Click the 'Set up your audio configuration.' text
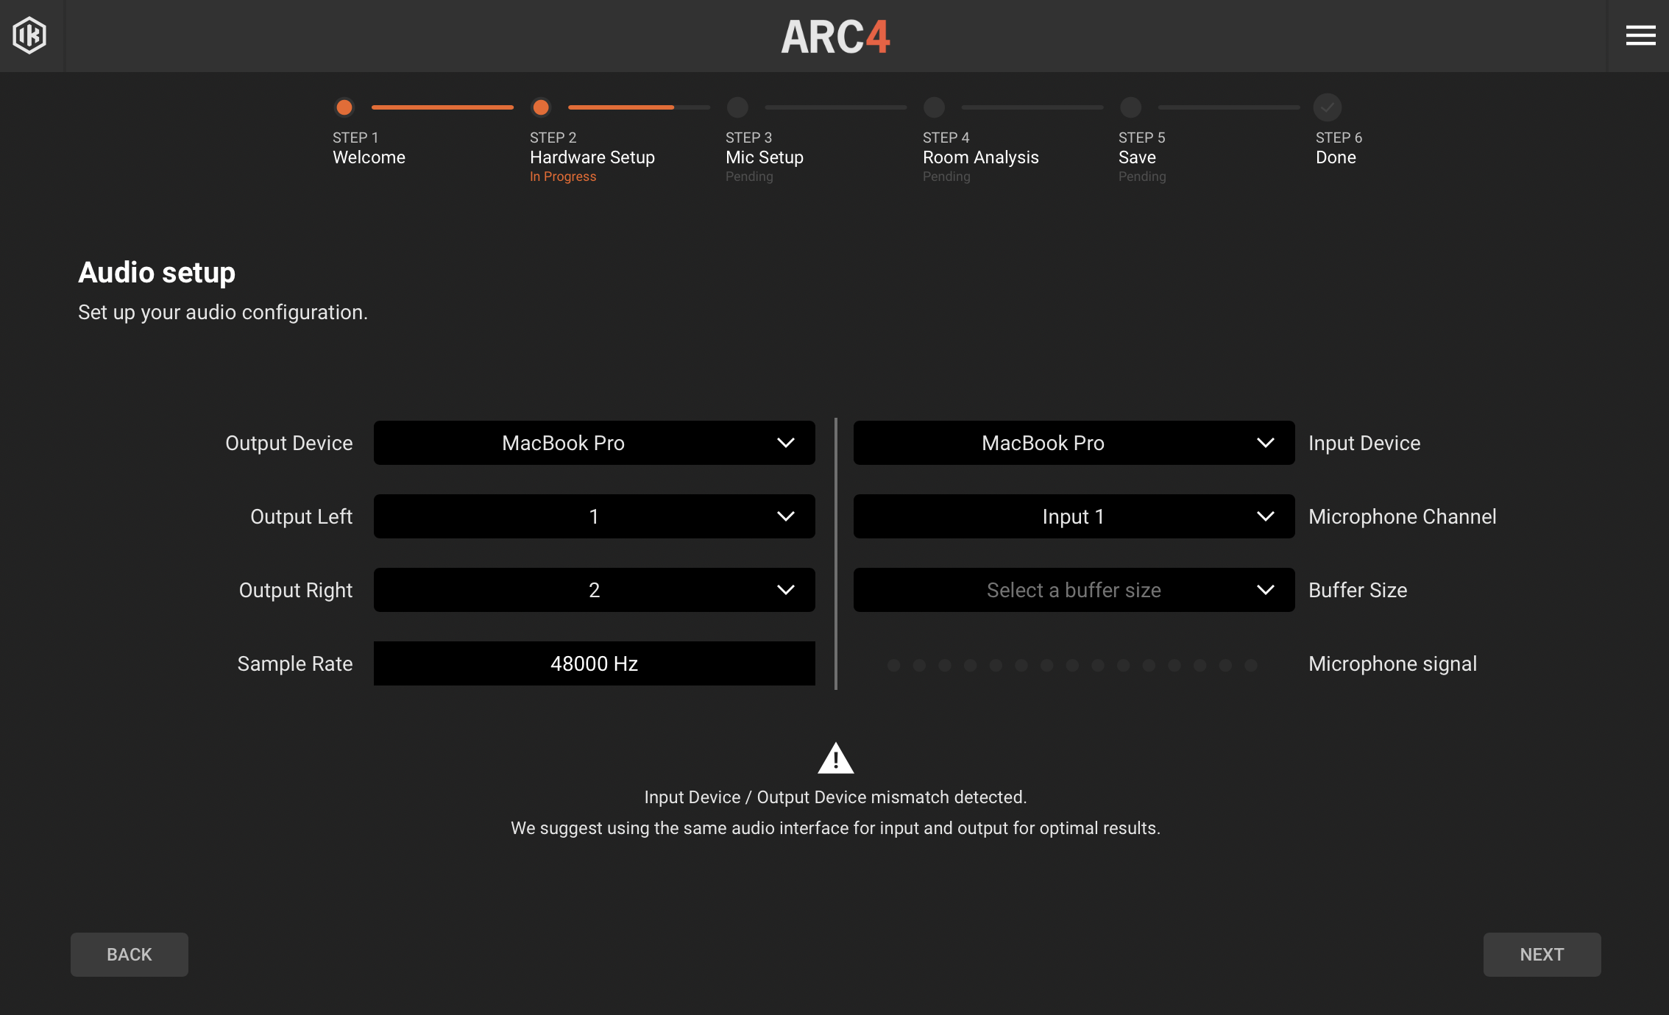This screenshot has height=1015, width=1669. [x=223, y=313]
